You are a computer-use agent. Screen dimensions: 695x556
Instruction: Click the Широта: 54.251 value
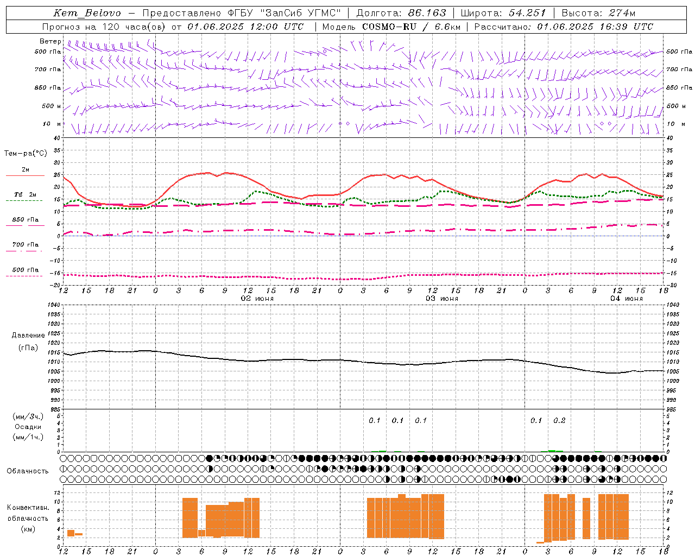click(504, 13)
